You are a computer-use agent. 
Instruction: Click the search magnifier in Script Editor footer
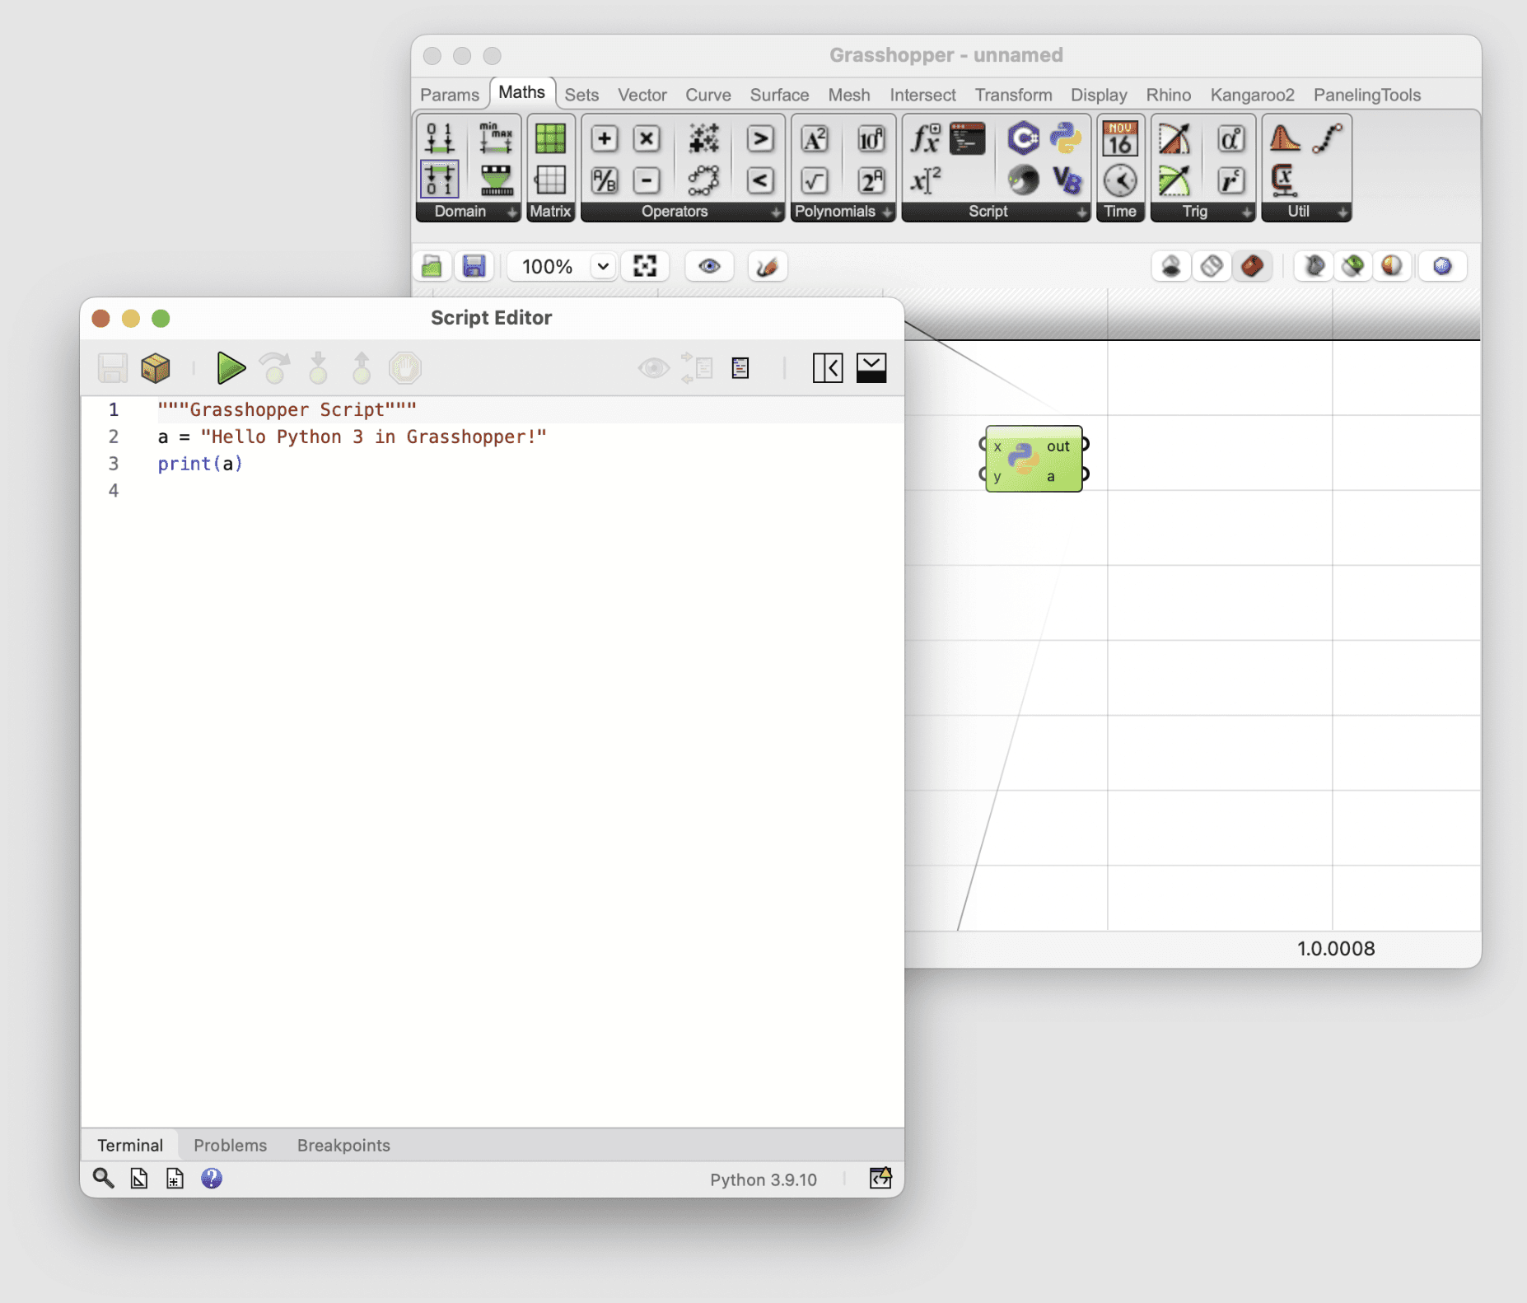pyautogui.click(x=103, y=1179)
